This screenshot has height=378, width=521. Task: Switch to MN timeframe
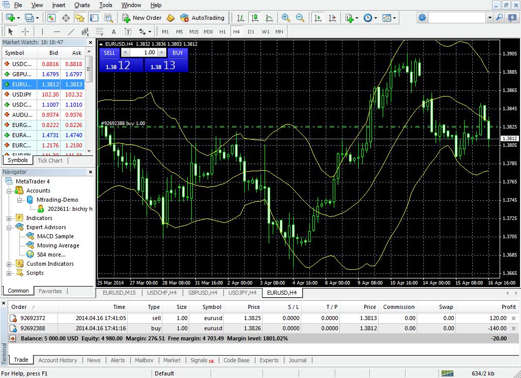(x=279, y=31)
